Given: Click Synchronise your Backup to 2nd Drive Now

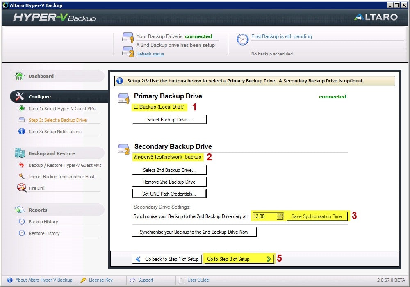Looking at the screenshot, I should (x=194, y=232).
